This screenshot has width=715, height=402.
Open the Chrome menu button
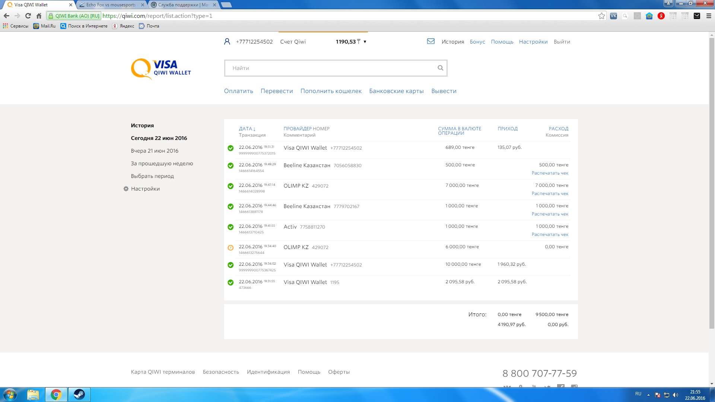[x=709, y=16]
